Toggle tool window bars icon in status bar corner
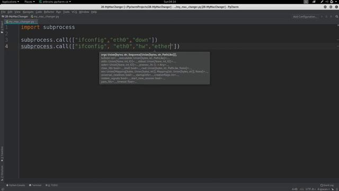 (3, 189)
